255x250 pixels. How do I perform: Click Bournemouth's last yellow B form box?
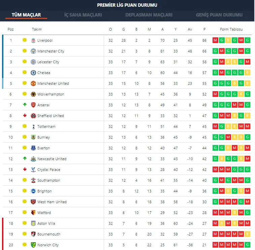pos(248,234)
